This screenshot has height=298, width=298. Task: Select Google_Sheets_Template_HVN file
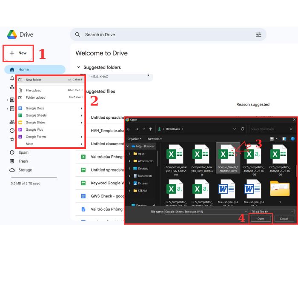click(228, 158)
